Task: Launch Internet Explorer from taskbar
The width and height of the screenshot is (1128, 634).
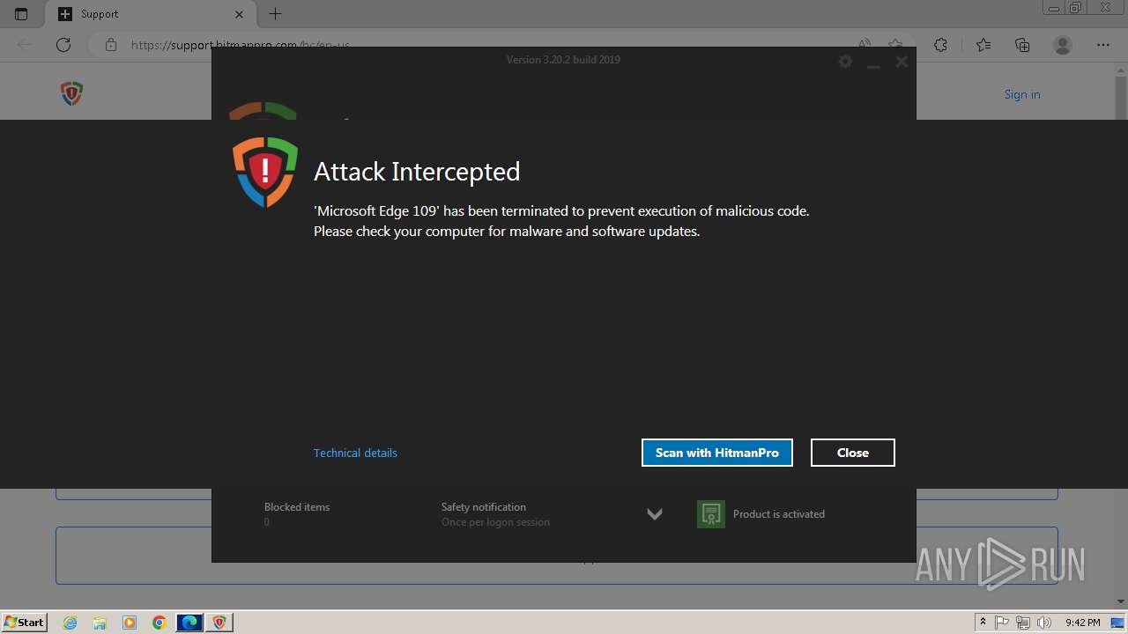Action: point(70,623)
